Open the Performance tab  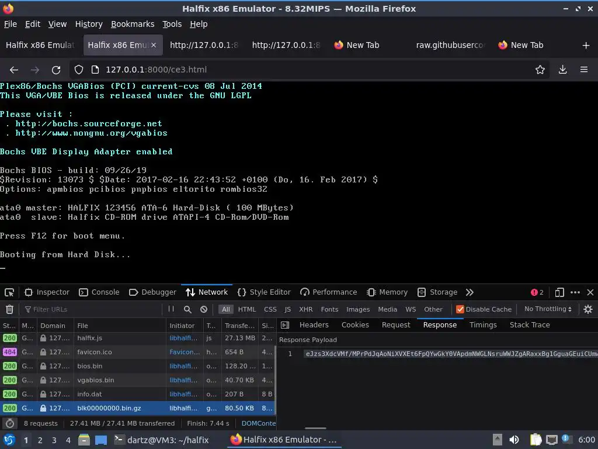click(328, 292)
